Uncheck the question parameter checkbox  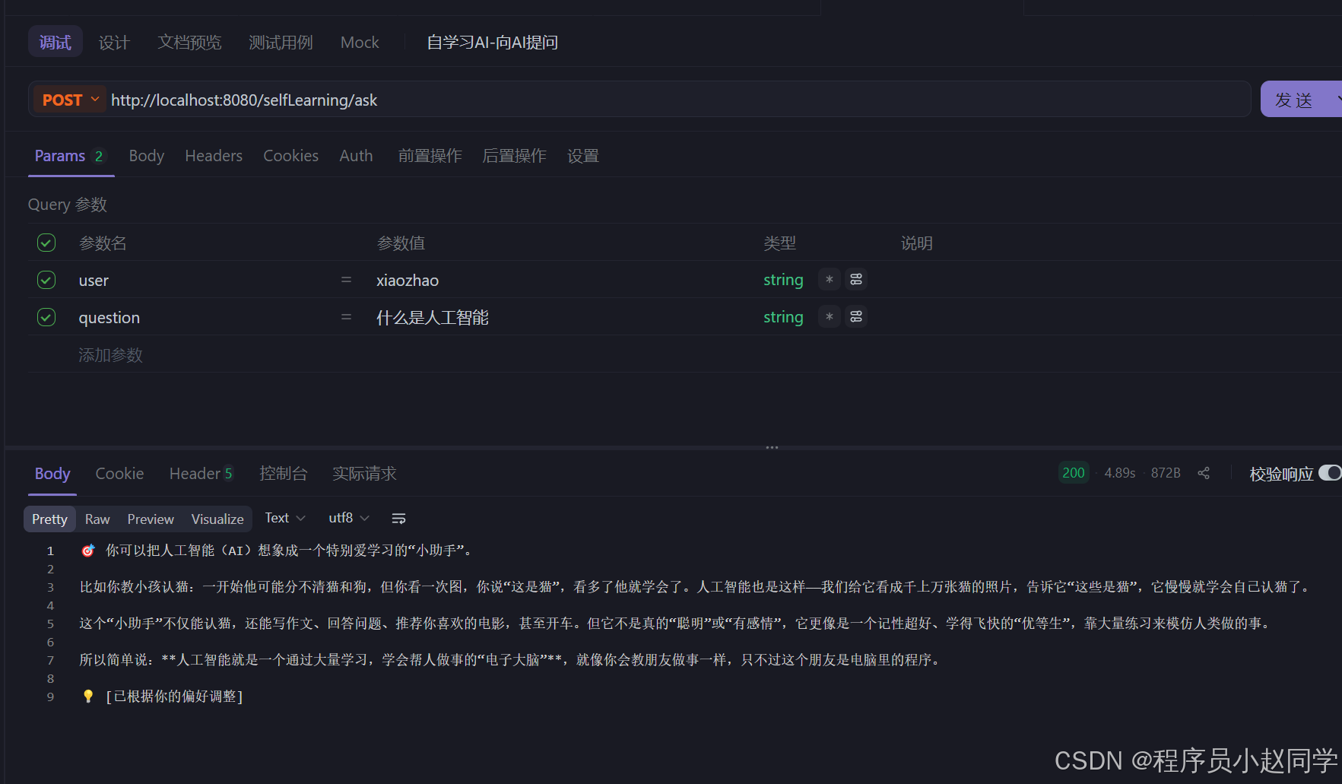click(x=46, y=316)
